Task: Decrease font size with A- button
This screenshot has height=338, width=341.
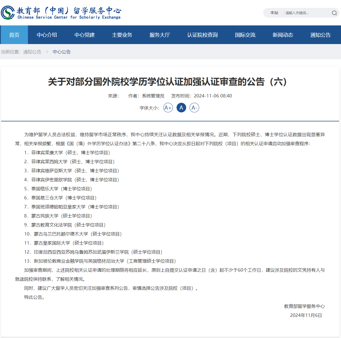Action: coord(194,108)
